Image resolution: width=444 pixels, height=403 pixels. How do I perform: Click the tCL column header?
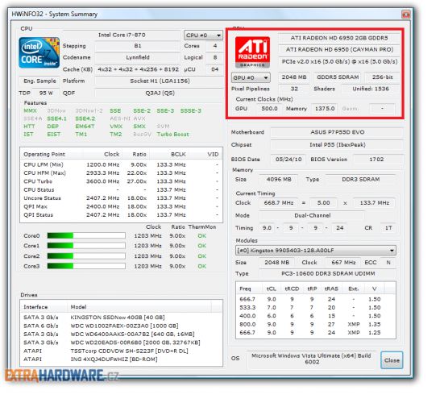[x=271, y=289]
